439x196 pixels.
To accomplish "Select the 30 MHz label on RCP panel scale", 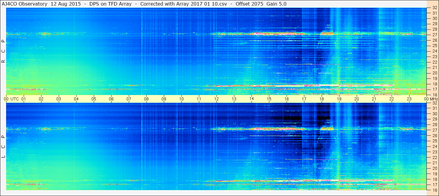I will tap(435, 18).
